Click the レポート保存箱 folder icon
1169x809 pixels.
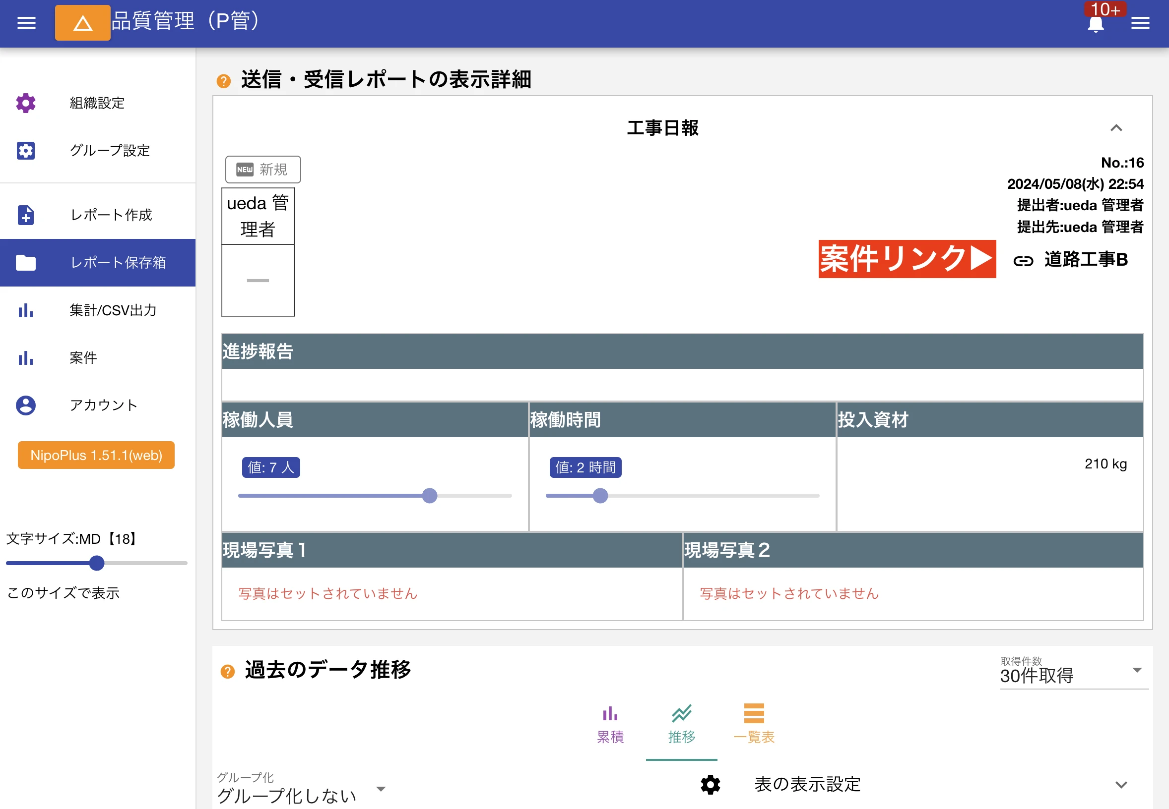click(x=25, y=263)
